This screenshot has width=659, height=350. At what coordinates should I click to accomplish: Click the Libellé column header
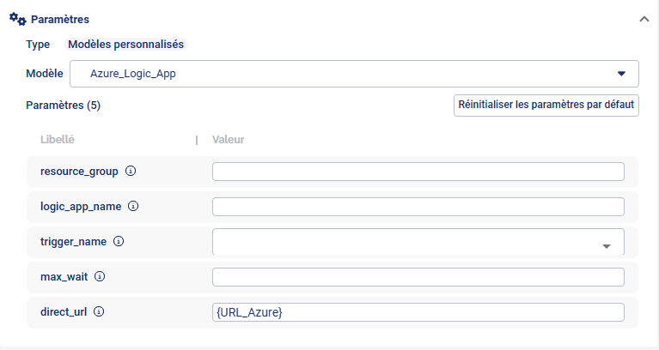pos(59,139)
